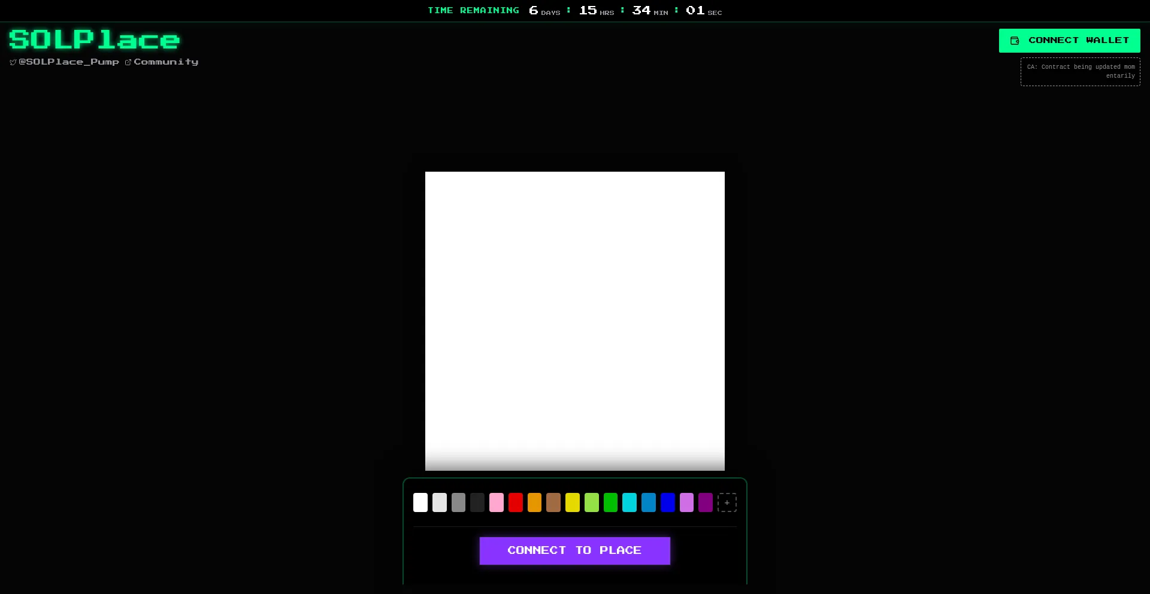Pick the pure blue color swatch
1150x594 pixels.
(668, 502)
